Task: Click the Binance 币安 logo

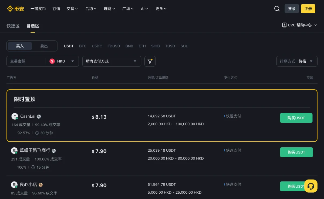Action: pyautogui.click(x=15, y=9)
